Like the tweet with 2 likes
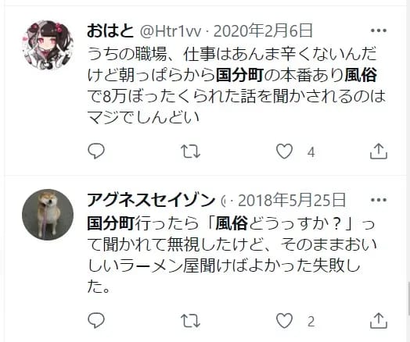 coord(285,320)
